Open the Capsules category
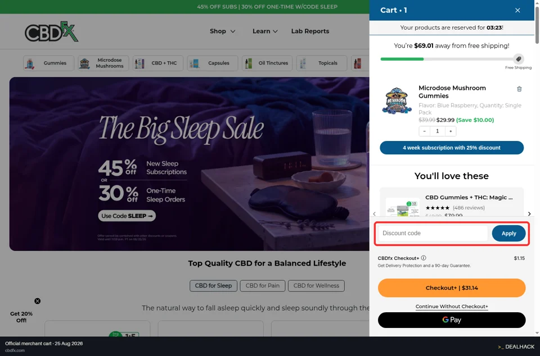Screen dimensions: 540x356 coord(213,63)
